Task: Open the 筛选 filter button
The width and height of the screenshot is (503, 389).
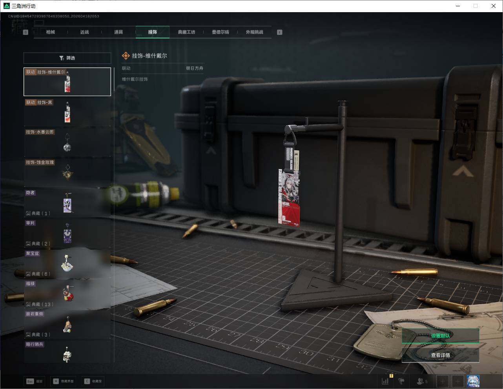Action: pos(67,58)
